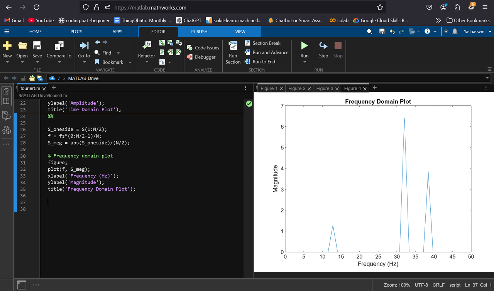The height and width of the screenshot is (291, 494).
Task: Click the up-one-folder icon in address bar
Action: coord(23,78)
